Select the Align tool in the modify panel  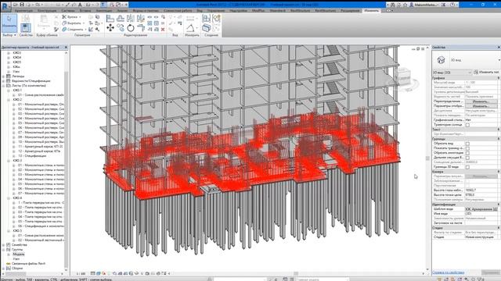[110, 19]
